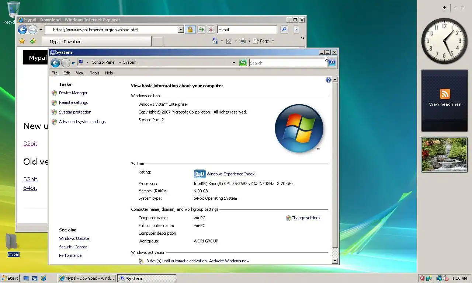Viewport: 472px width, 283px height.
Task: Open Security Center under See also
Action: click(x=73, y=247)
